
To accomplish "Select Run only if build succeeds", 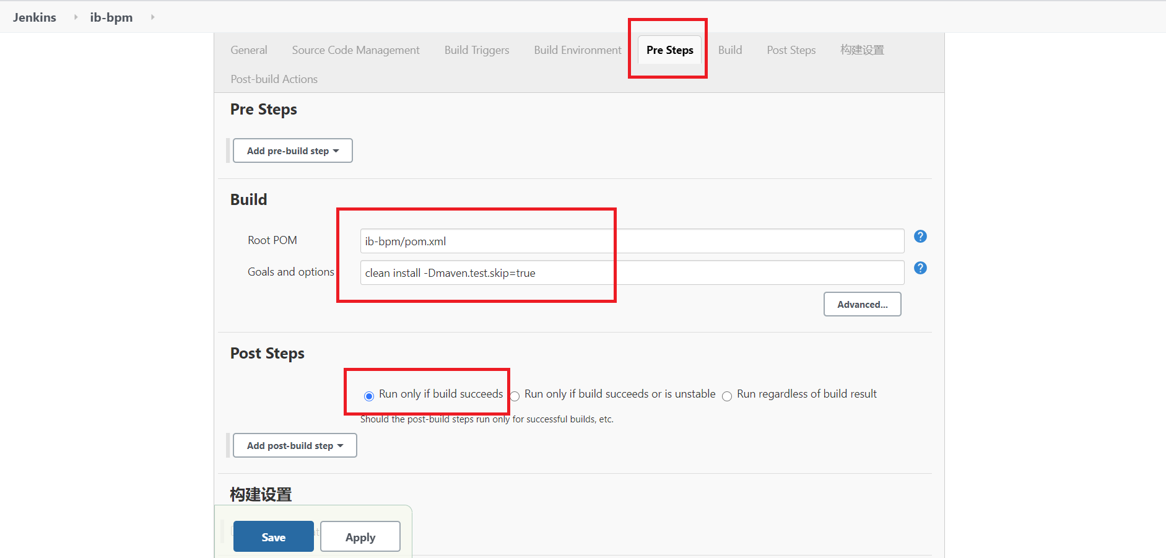I will (x=369, y=396).
